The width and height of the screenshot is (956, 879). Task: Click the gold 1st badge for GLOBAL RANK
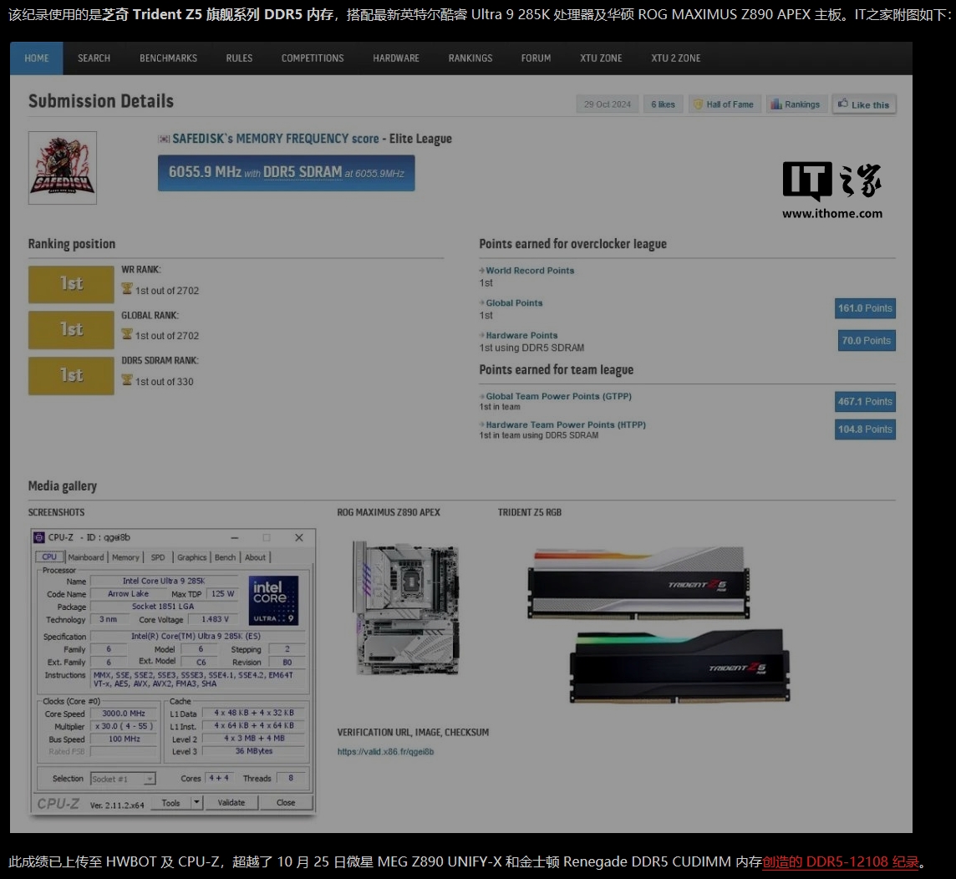(71, 330)
